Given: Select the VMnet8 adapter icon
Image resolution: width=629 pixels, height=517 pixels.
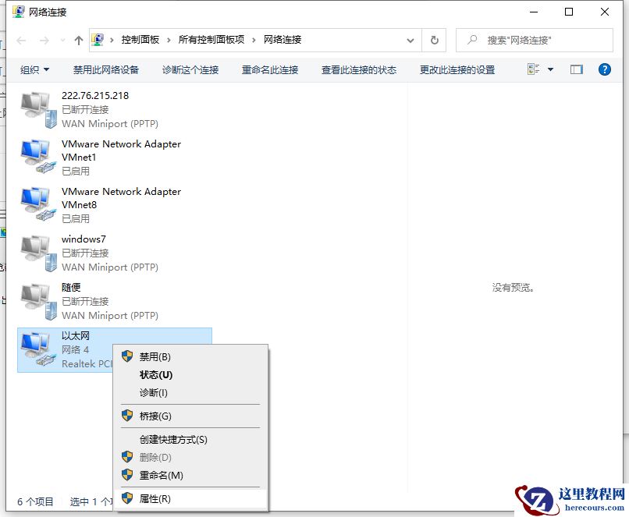Looking at the screenshot, I should [35, 203].
